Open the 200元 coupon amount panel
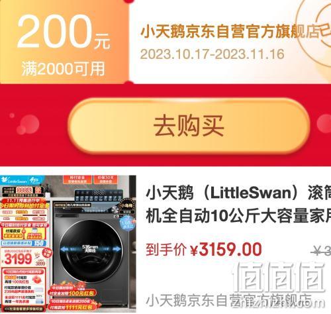The image size is (331, 314). pos(64,42)
